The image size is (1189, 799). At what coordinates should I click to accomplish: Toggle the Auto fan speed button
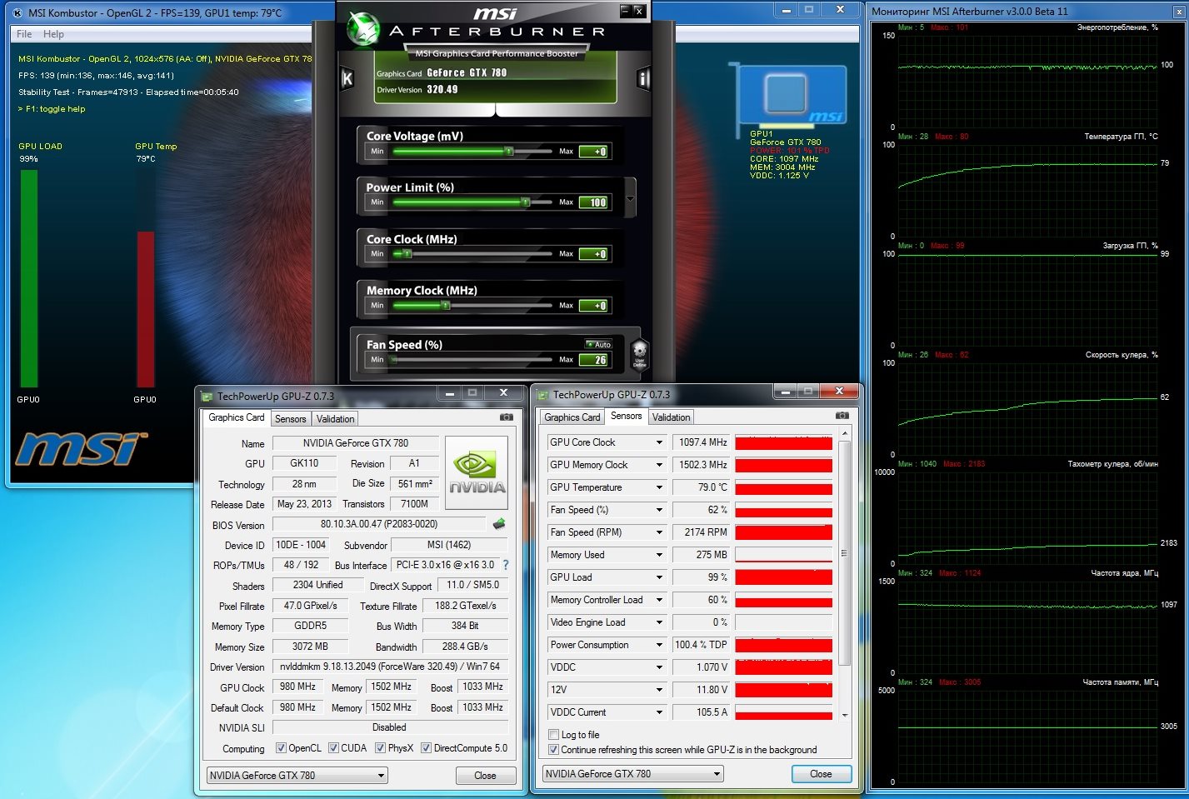(598, 344)
